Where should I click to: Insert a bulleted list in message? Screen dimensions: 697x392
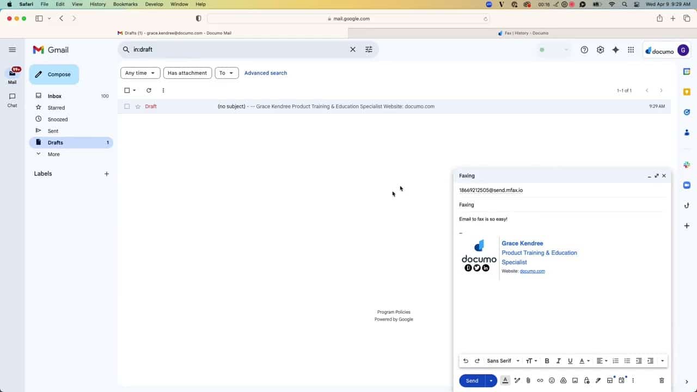pos(627,361)
